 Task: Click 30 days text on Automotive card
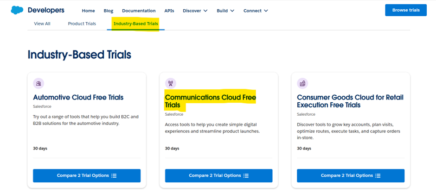click(40, 149)
